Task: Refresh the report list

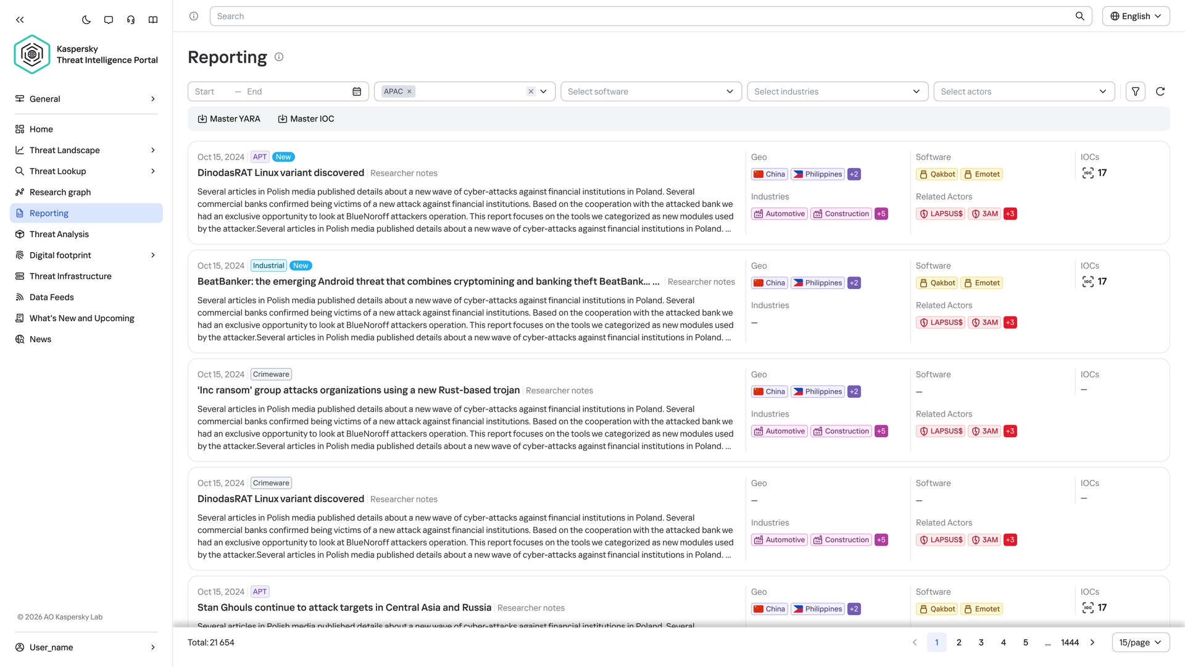Action: pos(1160,91)
